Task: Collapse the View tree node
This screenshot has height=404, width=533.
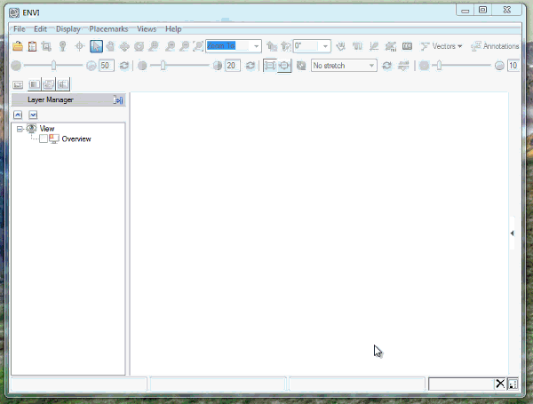Action: click(20, 129)
